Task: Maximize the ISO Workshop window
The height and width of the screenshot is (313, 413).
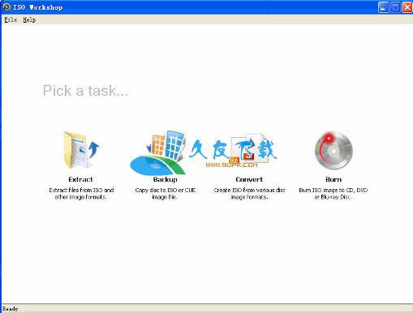Action: tap(395, 7)
